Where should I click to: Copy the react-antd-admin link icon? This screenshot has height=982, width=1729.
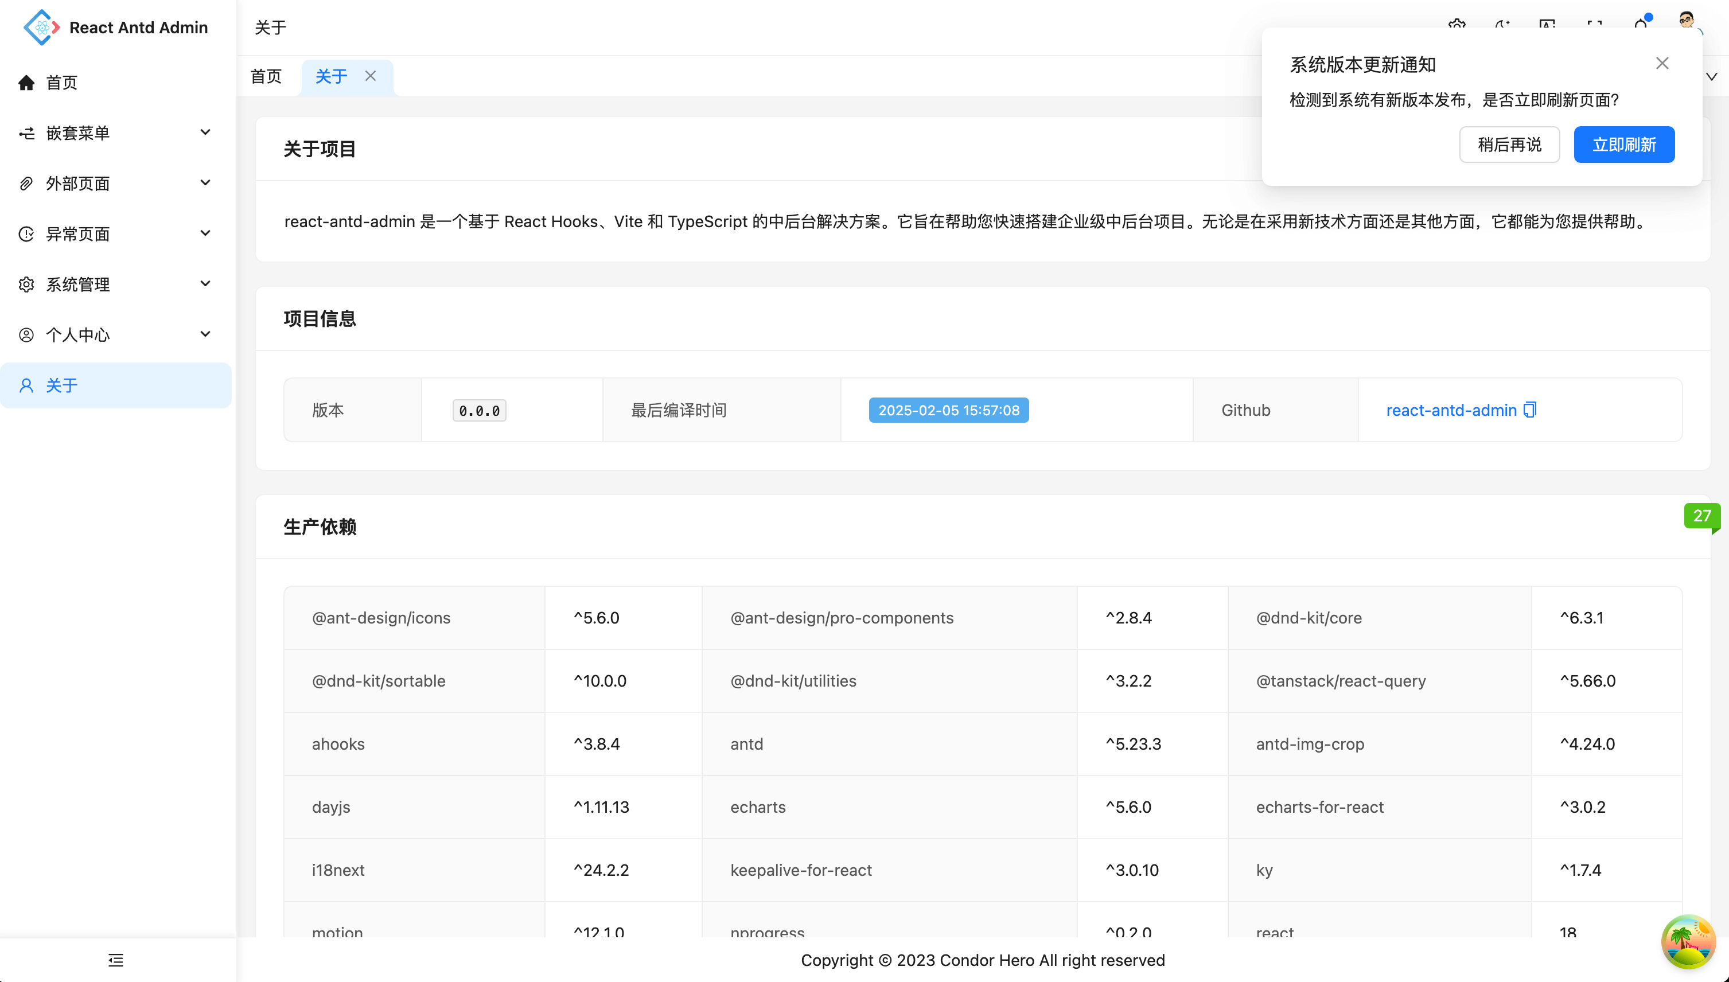[1530, 410]
